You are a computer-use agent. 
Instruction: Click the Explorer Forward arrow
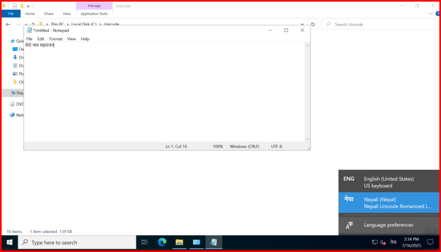(x=18, y=25)
